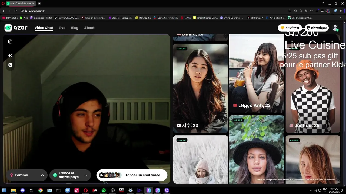Click the Azar logo in the header
The height and width of the screenshot is (194, 346).
pyautogui.click(x=16, y=28)
